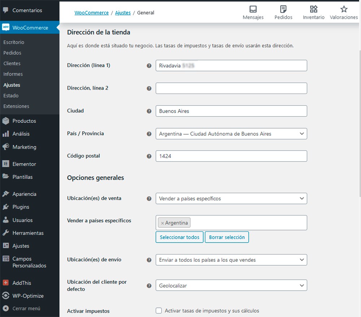The height and width of the screenshot is (317, 361).
Task: Click the Apariencia paintbrush icon
Action: point(6,194)
